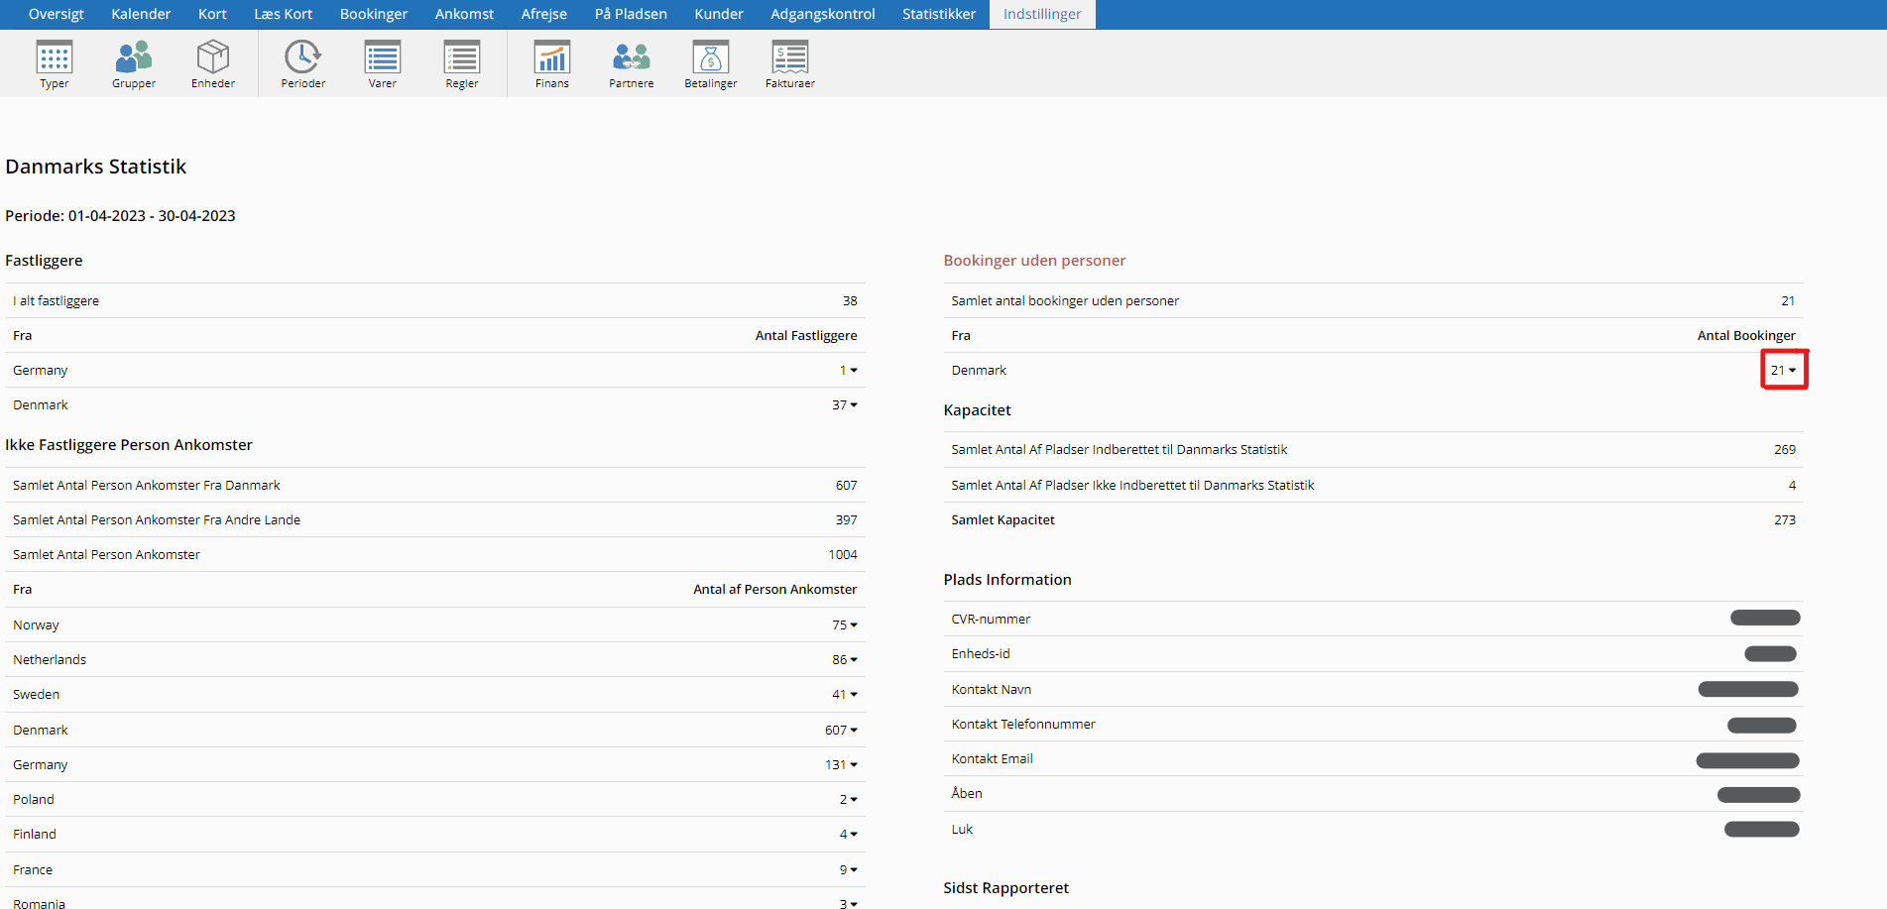Switch to the Statistikker tab

(938, 14)
